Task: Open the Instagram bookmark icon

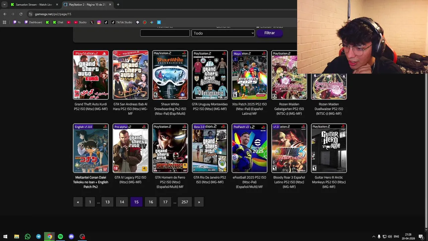Action: tap(99, 22)
